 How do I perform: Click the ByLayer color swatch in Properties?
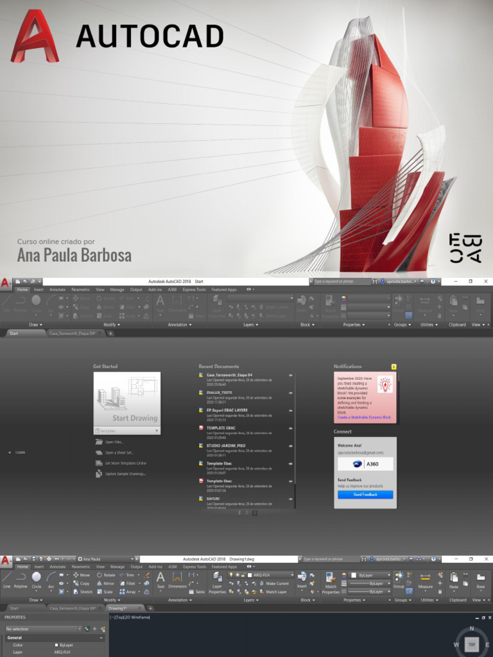(56, 645)
